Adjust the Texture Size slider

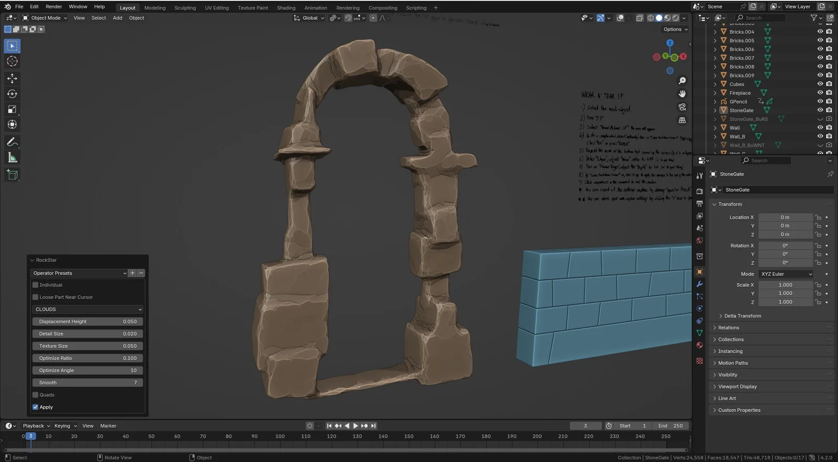87,346
